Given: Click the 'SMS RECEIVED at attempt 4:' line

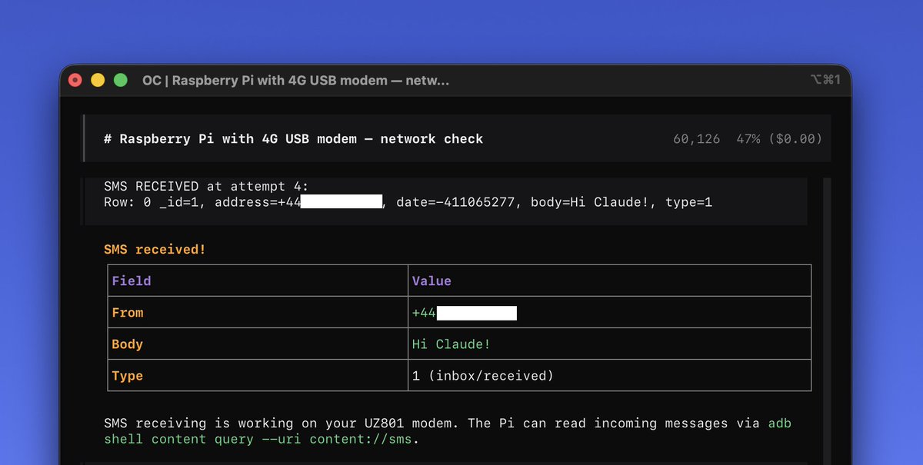Looking at the screenshot, I should [x=206, y=187].
